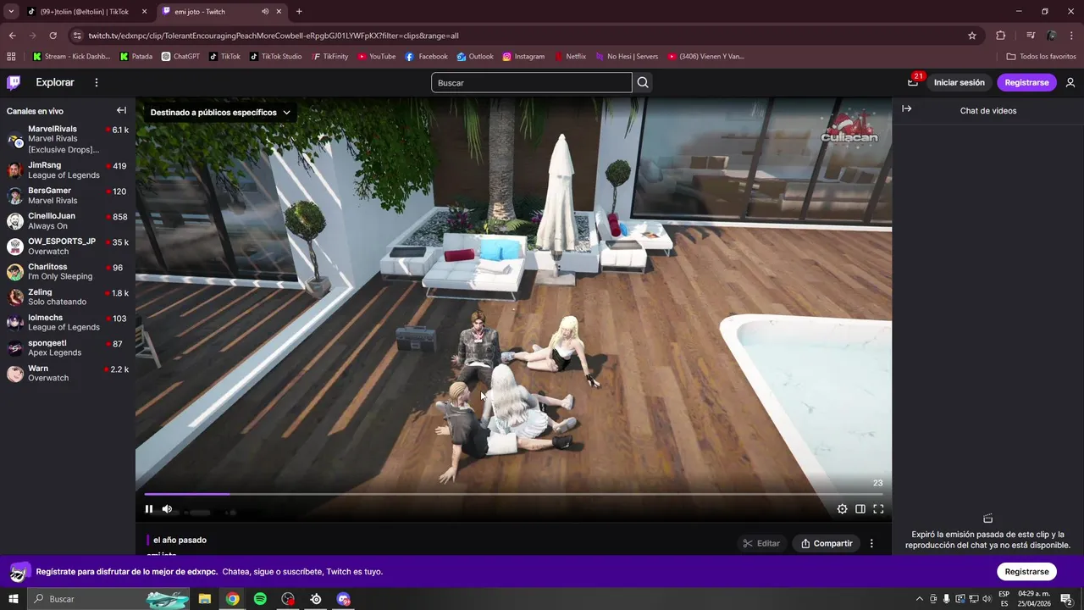Collapse the Chat de videos panel
This screenshot has width=1084, height=610.
point(906,109)
